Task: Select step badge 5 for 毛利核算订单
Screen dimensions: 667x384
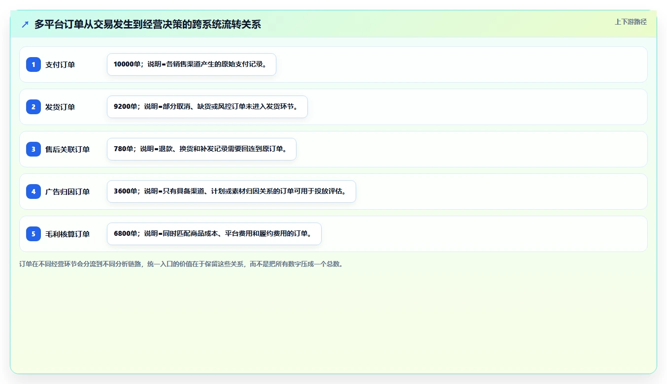Action: [x=33, y=234]
